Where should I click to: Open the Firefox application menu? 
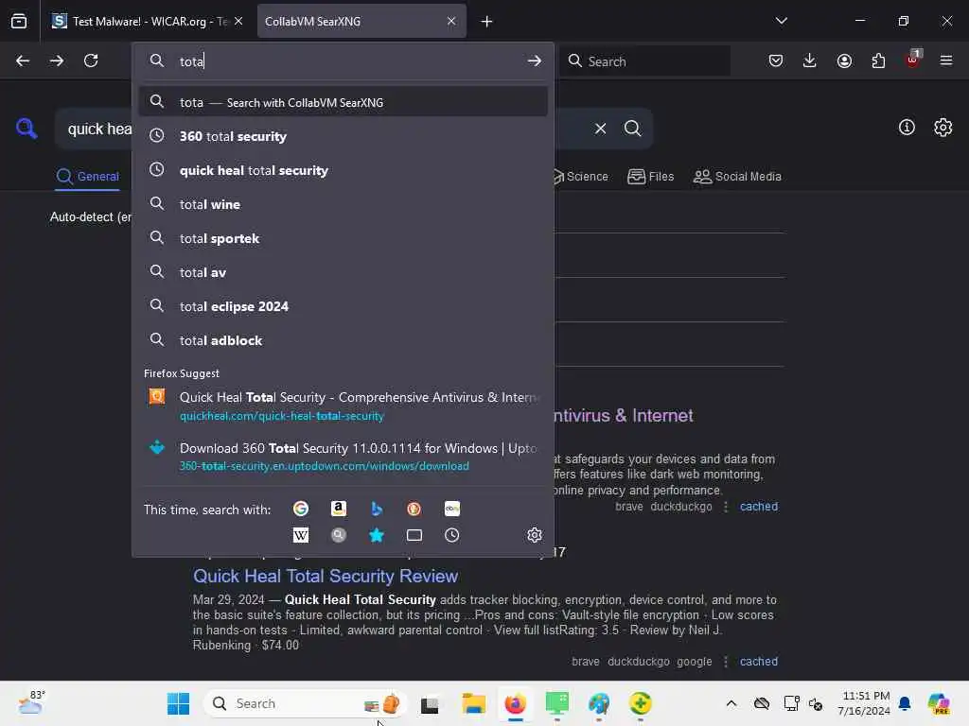pyautogui.click(x=946, y=60)
